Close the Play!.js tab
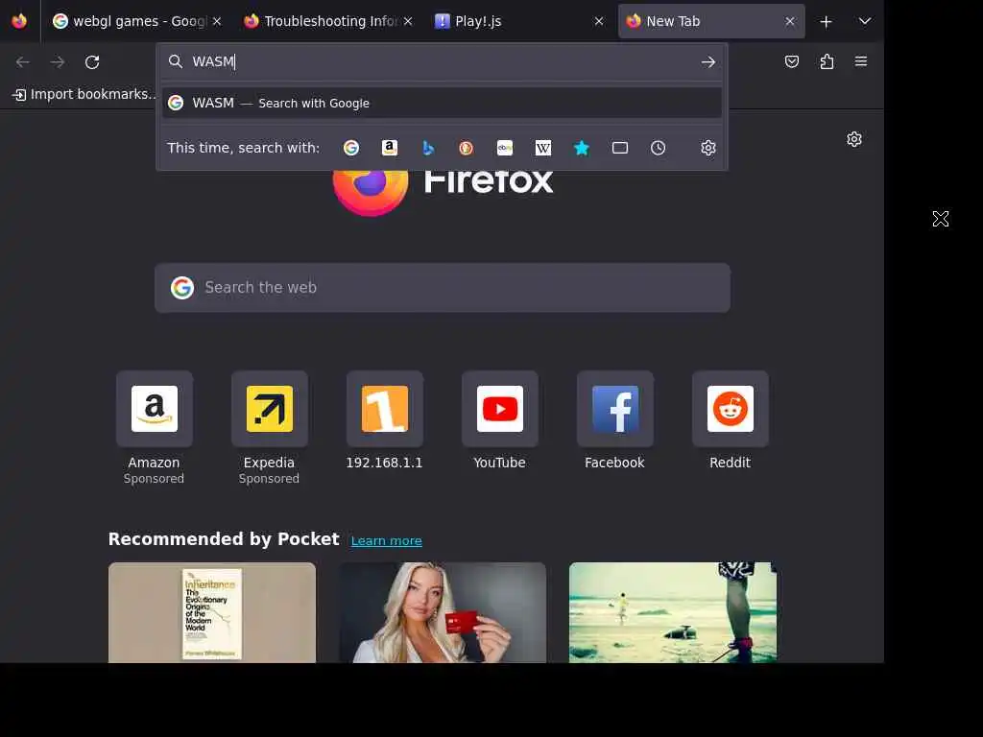 [x=599, y=21]
